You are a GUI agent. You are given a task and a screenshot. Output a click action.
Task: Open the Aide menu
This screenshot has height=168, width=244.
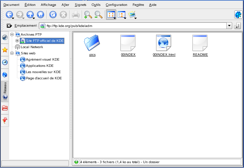(153, 5)
